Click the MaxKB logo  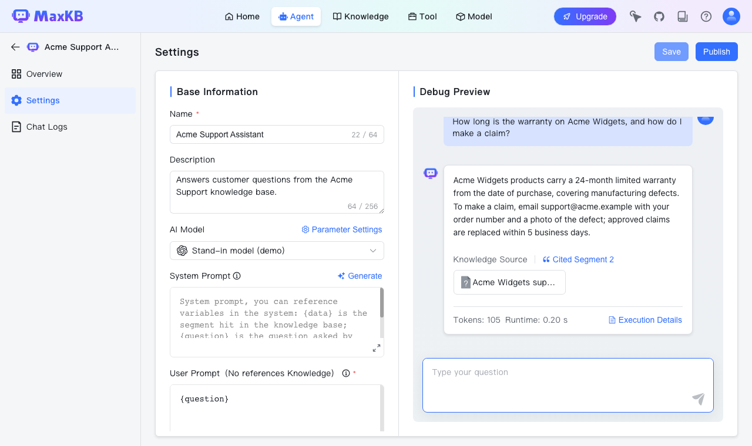pos(48,16)
